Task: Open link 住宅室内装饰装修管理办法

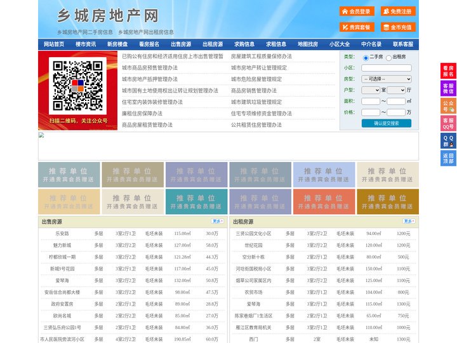Action: (152, 102)
